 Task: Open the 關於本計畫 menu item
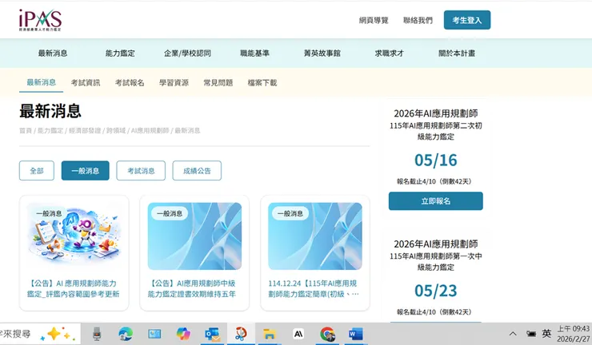(x=457, y=54)
